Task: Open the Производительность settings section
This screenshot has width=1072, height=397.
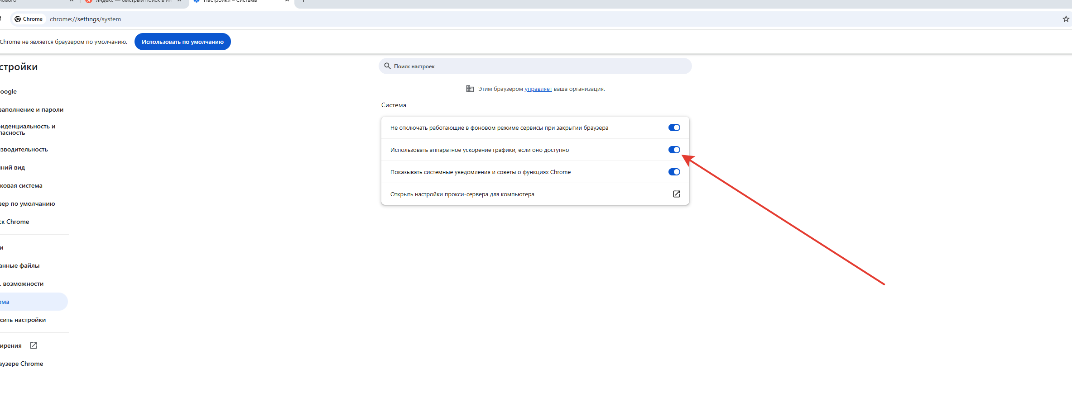Action: [x=24, y=149]
